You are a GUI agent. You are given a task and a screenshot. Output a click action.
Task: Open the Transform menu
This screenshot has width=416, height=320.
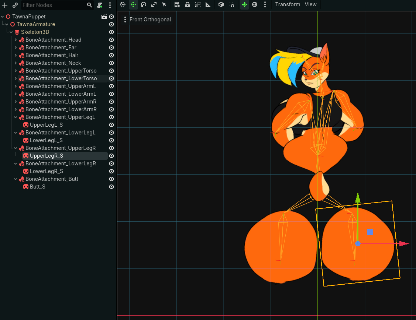click(288, 4)
